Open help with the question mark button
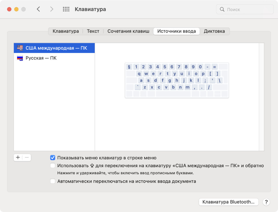 pyautogui.click(x=266, y=202)
